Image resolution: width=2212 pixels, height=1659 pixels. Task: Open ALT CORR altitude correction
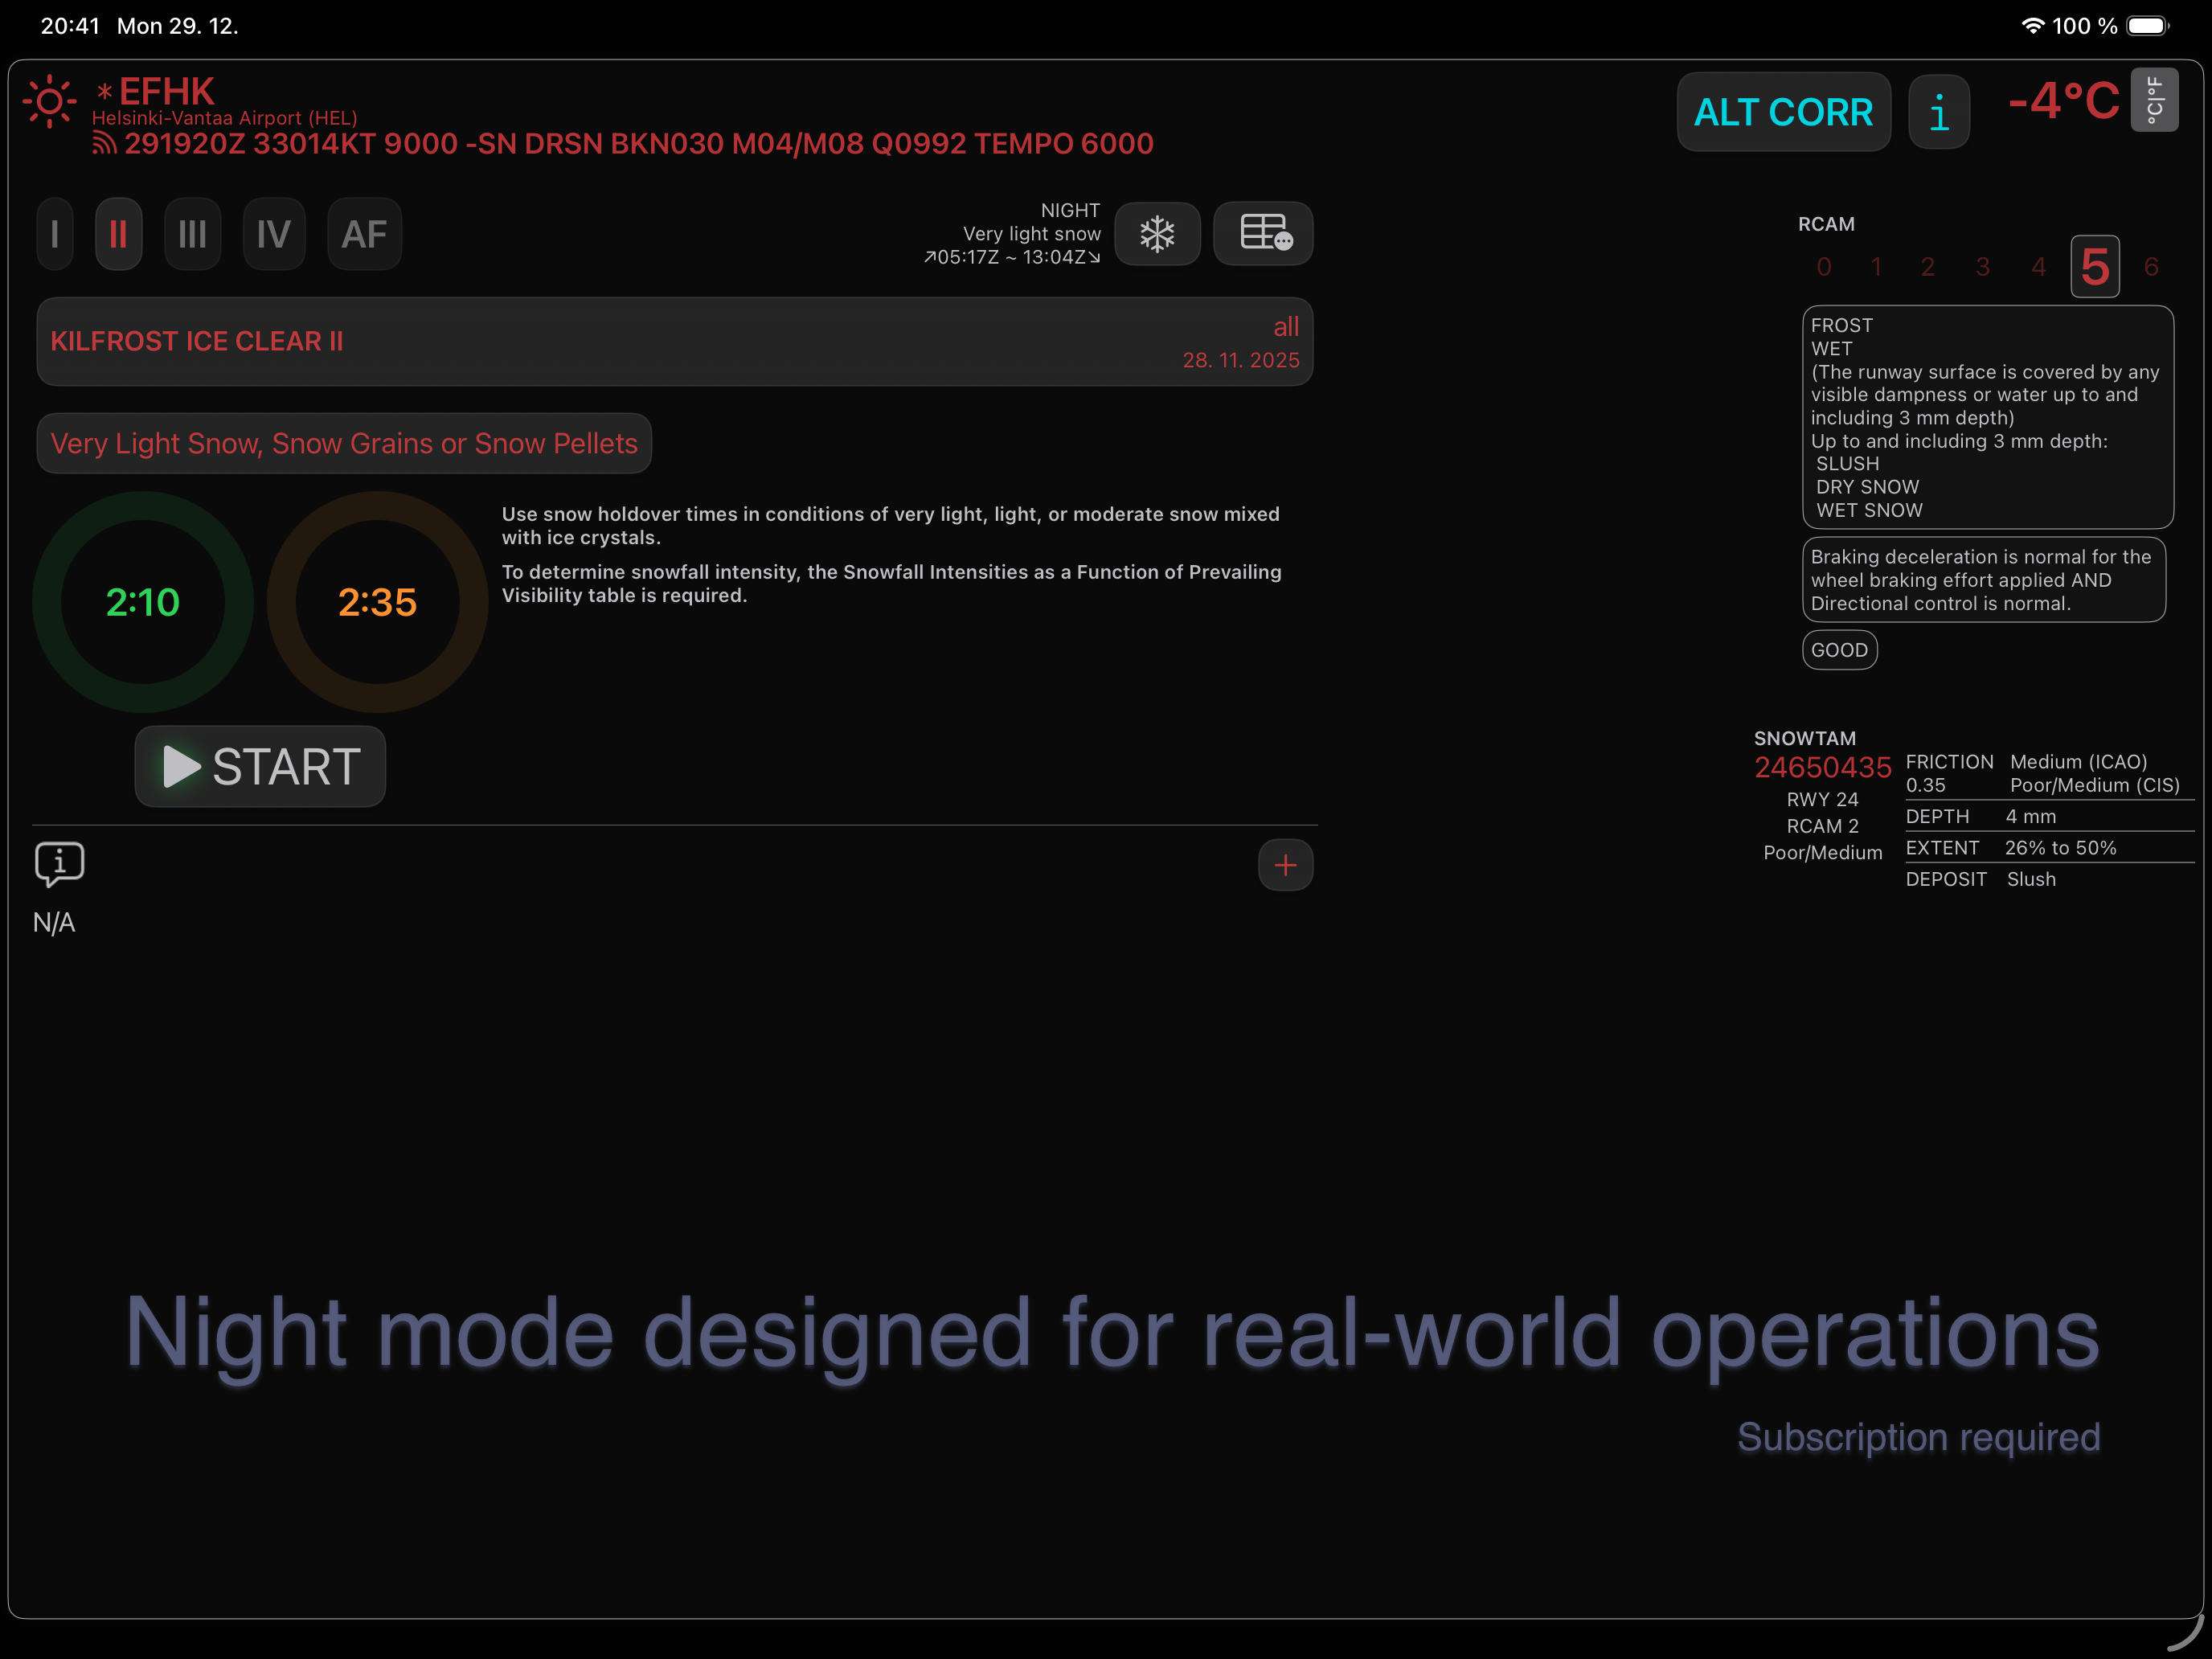(x=1783, y=112)
